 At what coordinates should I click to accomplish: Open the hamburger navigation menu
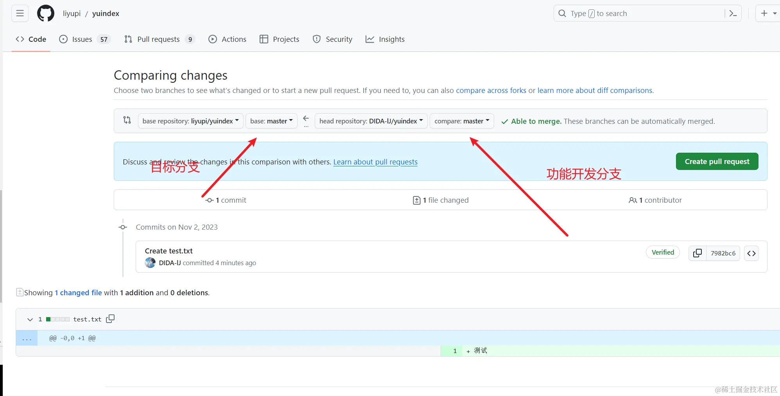pos(20,13)
